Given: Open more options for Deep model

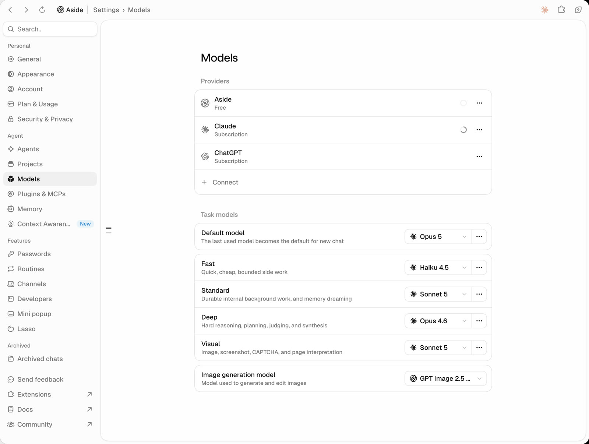Looking at the screenshot, I should click(x=479, y=321).
